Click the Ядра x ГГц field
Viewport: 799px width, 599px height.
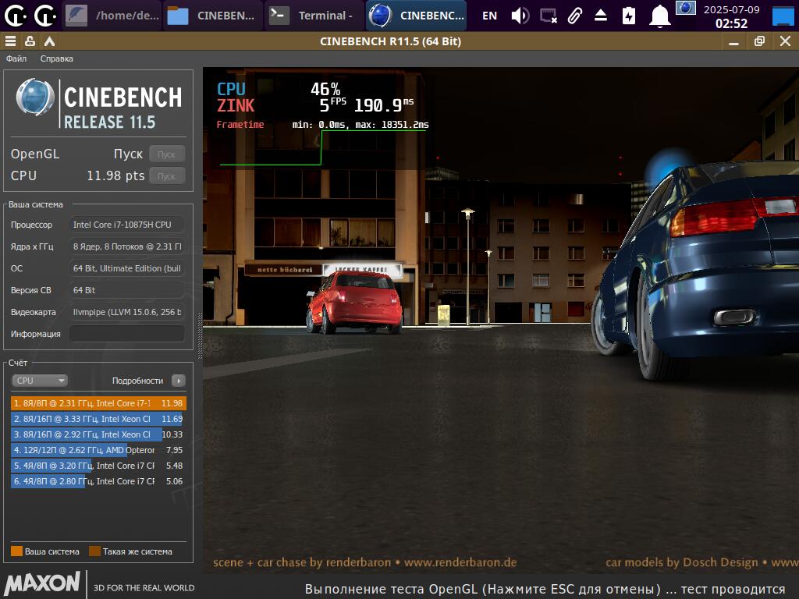(x=126, y=246)
